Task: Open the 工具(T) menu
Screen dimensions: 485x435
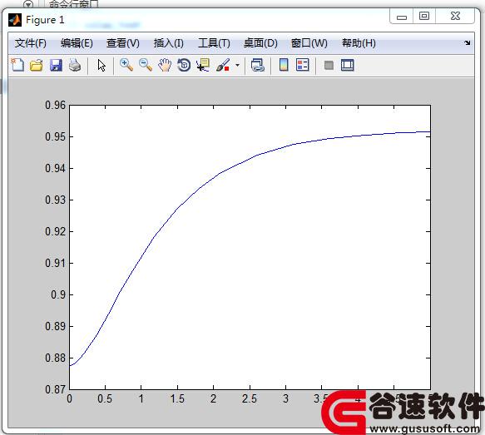Action: point(214,43)
